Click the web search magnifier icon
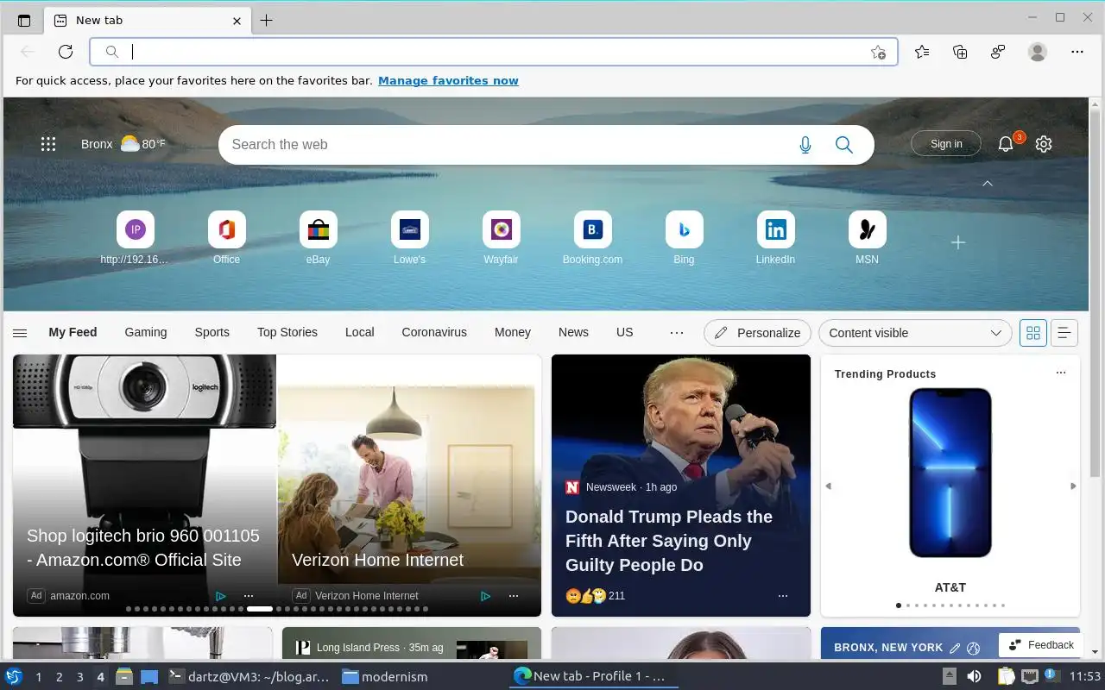Image resolution: width=1105 pixels, height=690 pixels. pos(844,145)
